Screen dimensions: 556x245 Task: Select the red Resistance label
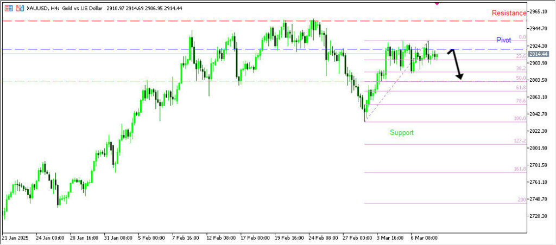pos(509,13)
